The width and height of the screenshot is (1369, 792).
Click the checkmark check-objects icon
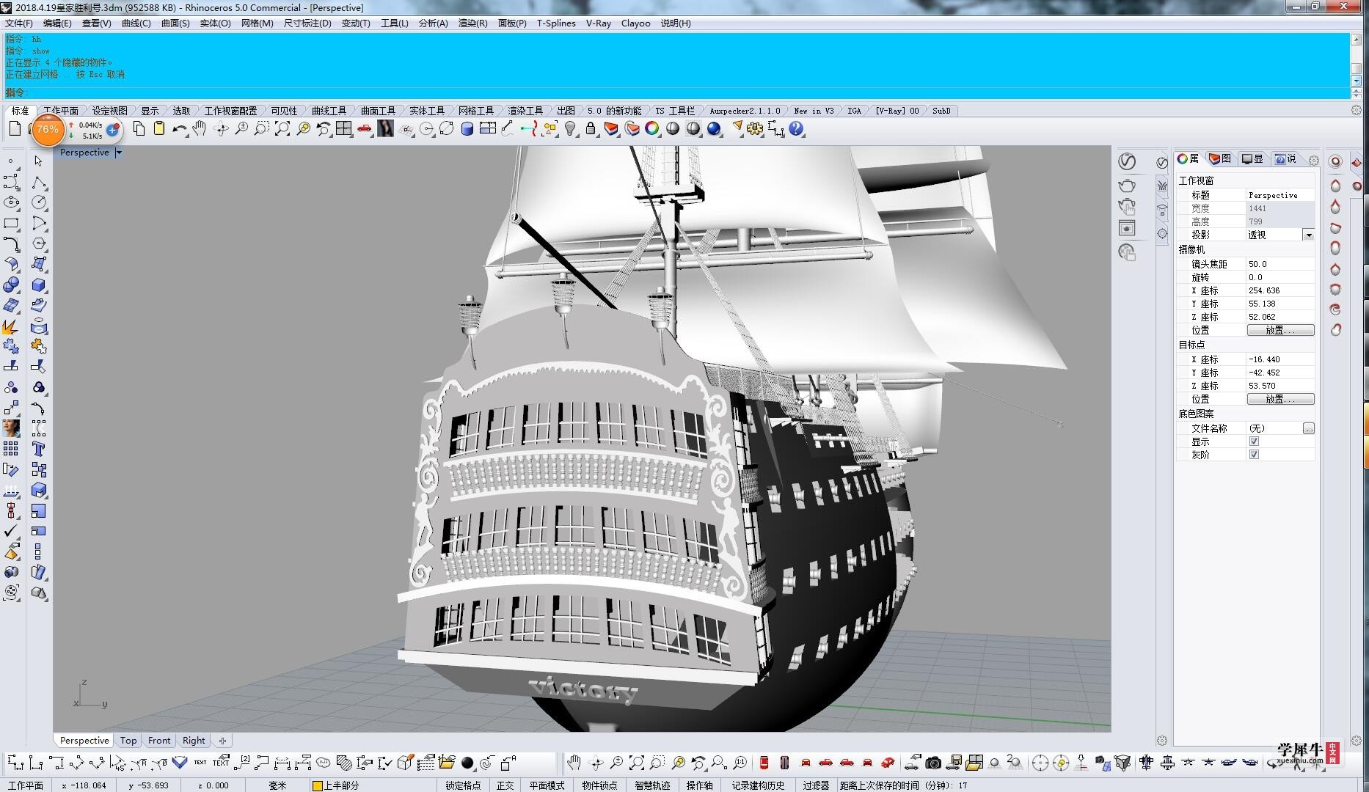point(11,531)
